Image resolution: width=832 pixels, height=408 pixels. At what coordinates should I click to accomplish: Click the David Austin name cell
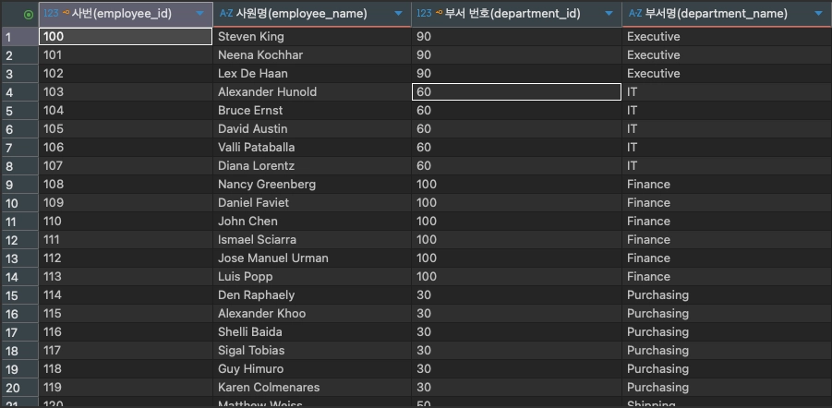pos(312,129)
